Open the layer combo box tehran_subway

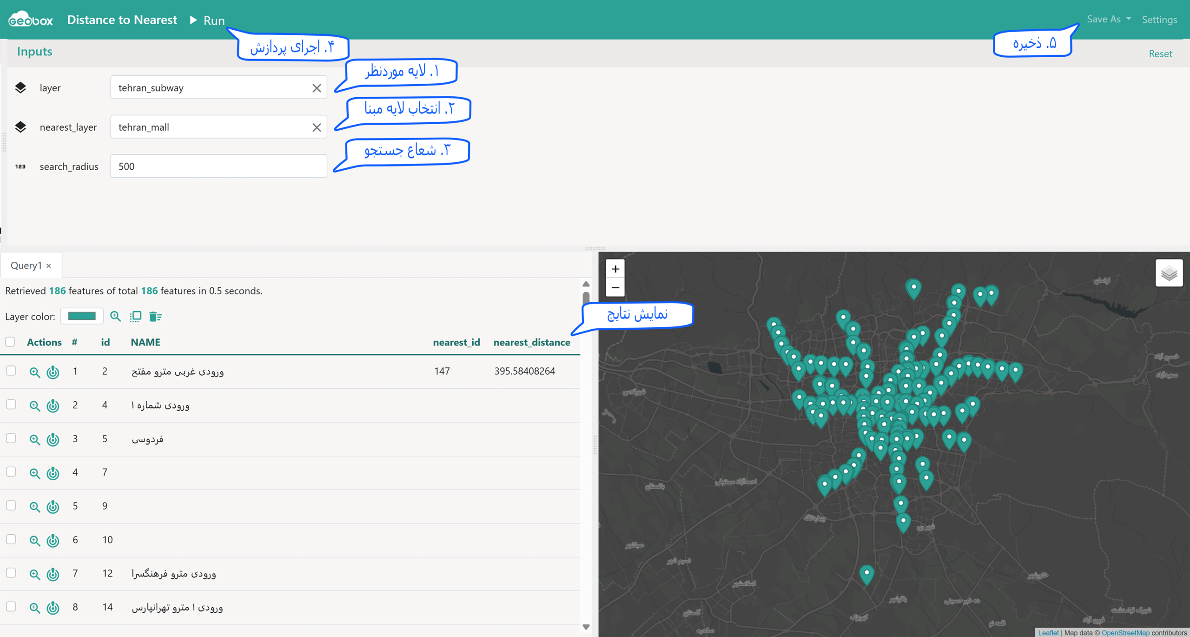click(218, 87)
